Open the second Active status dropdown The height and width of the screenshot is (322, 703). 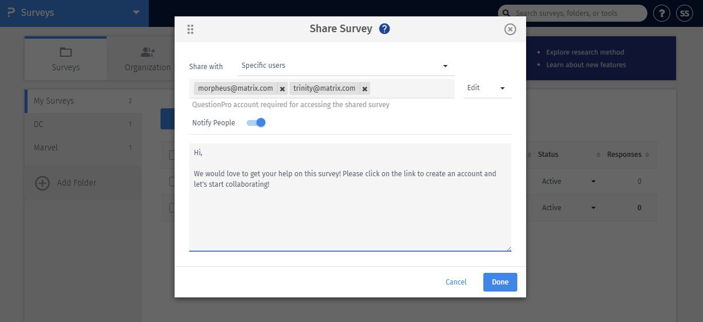click(593, 208)
